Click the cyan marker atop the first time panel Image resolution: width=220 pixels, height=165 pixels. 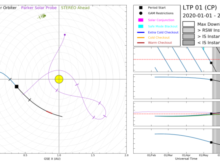(x=204, y=49)
